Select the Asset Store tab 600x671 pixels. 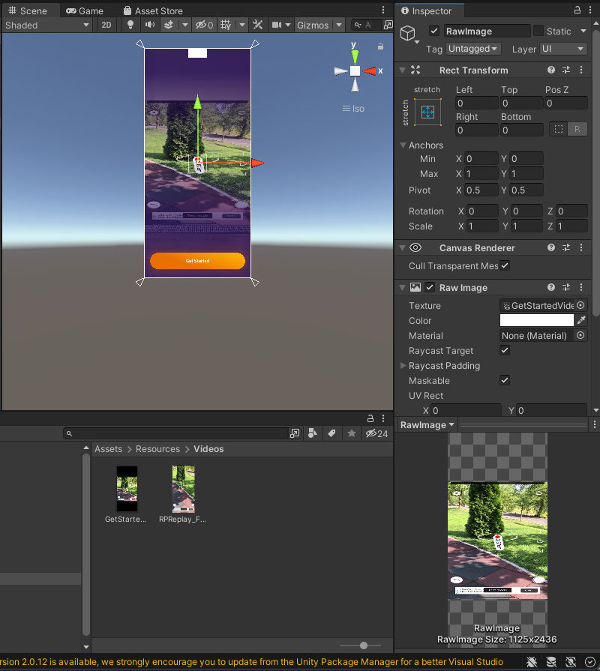(x=154, y=10)
